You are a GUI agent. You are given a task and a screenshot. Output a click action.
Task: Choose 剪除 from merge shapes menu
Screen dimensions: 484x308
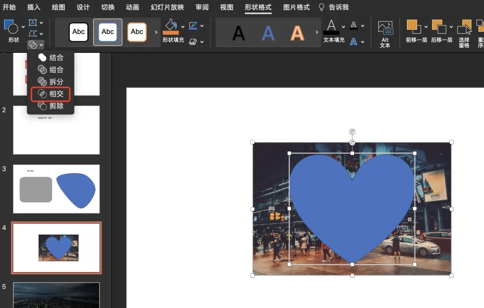(51, 106)
